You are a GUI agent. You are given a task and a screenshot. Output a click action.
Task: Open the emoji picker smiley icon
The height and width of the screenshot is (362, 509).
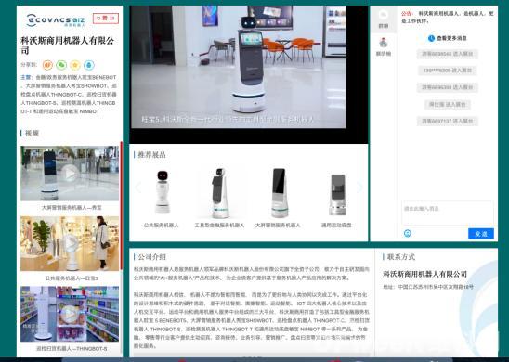tap(408, 233)
